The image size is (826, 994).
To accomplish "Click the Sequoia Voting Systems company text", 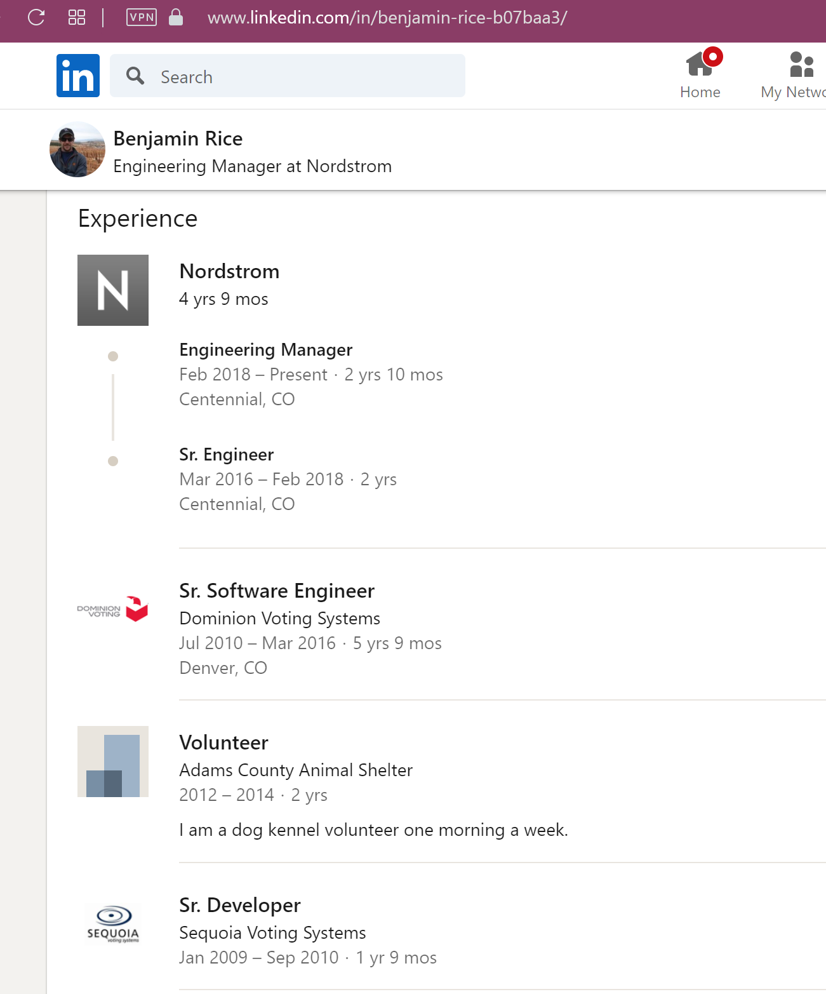I will click(273, 932).
